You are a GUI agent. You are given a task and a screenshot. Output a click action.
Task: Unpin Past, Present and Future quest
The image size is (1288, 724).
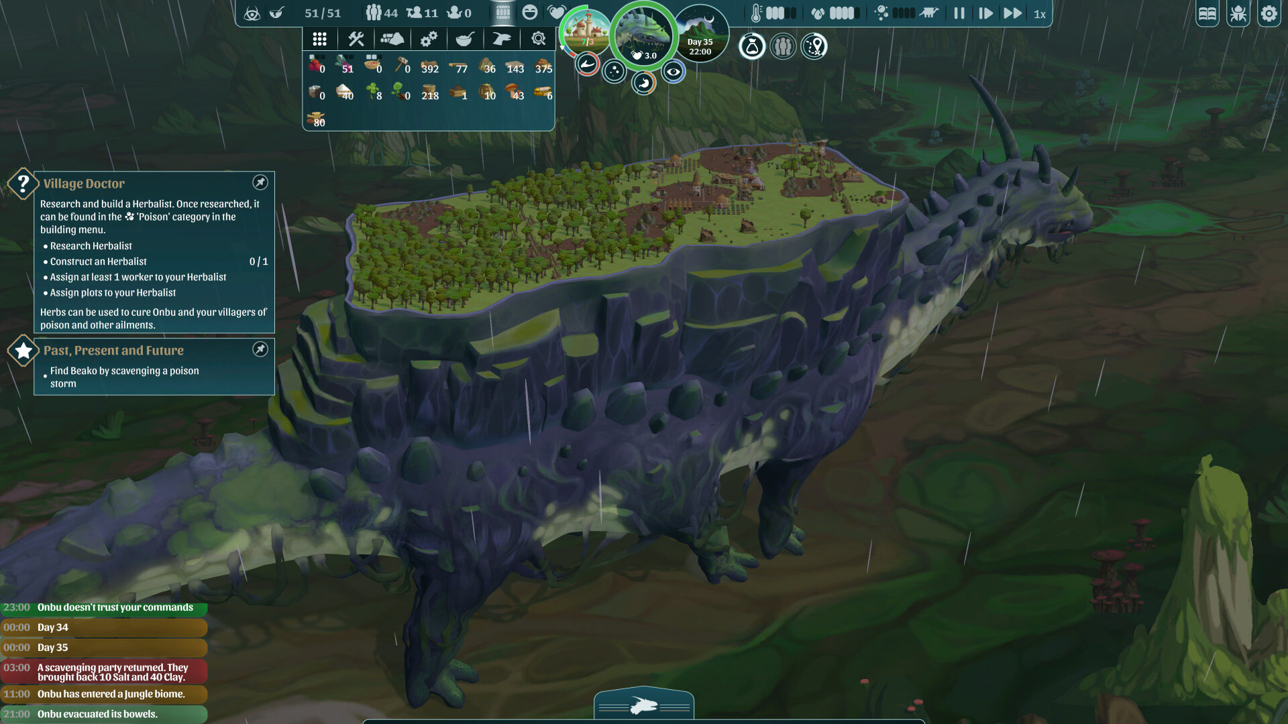click(x=260, y=349)
